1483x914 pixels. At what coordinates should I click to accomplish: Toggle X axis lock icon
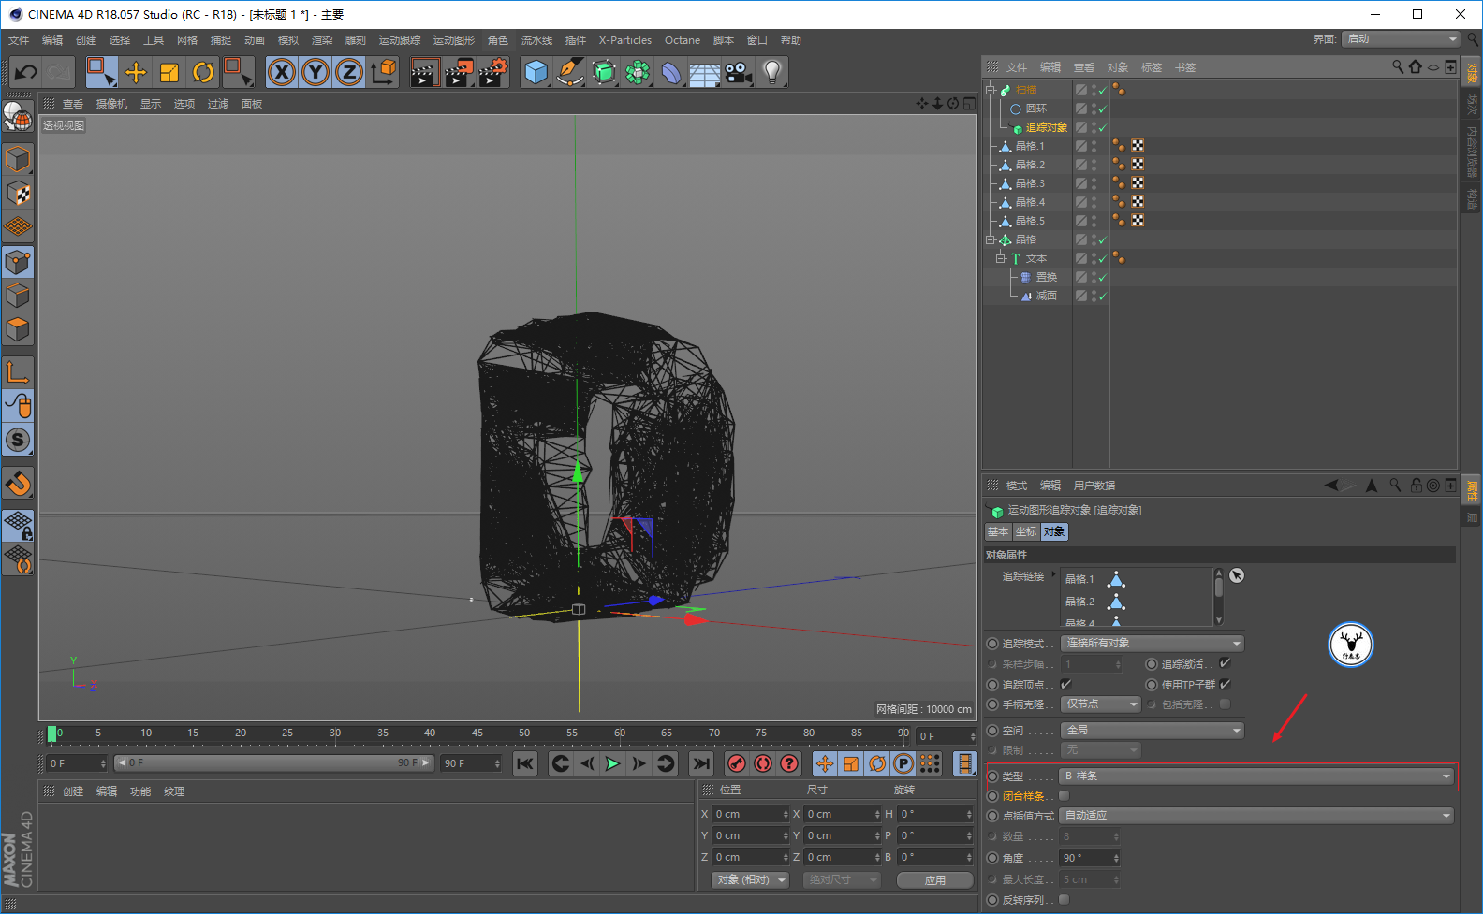[x=282, y=72]
